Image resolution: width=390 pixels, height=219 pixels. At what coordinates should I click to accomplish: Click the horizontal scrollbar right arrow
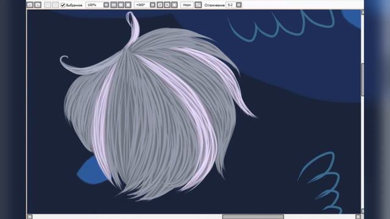pos(358,217)
